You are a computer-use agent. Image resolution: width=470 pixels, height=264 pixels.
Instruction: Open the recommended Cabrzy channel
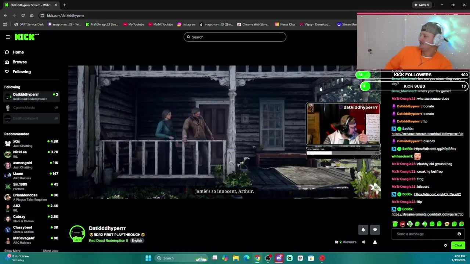pyautogui.click(x=31, y=219)
